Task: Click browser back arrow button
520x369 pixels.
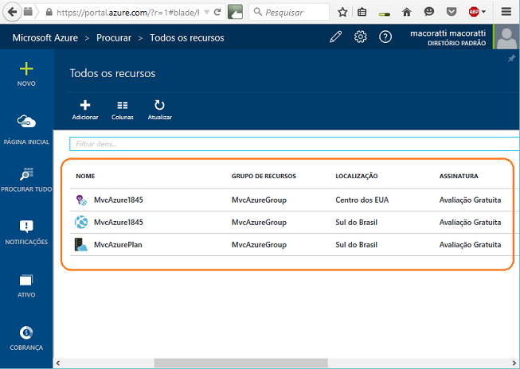Action: coord(12,12)
